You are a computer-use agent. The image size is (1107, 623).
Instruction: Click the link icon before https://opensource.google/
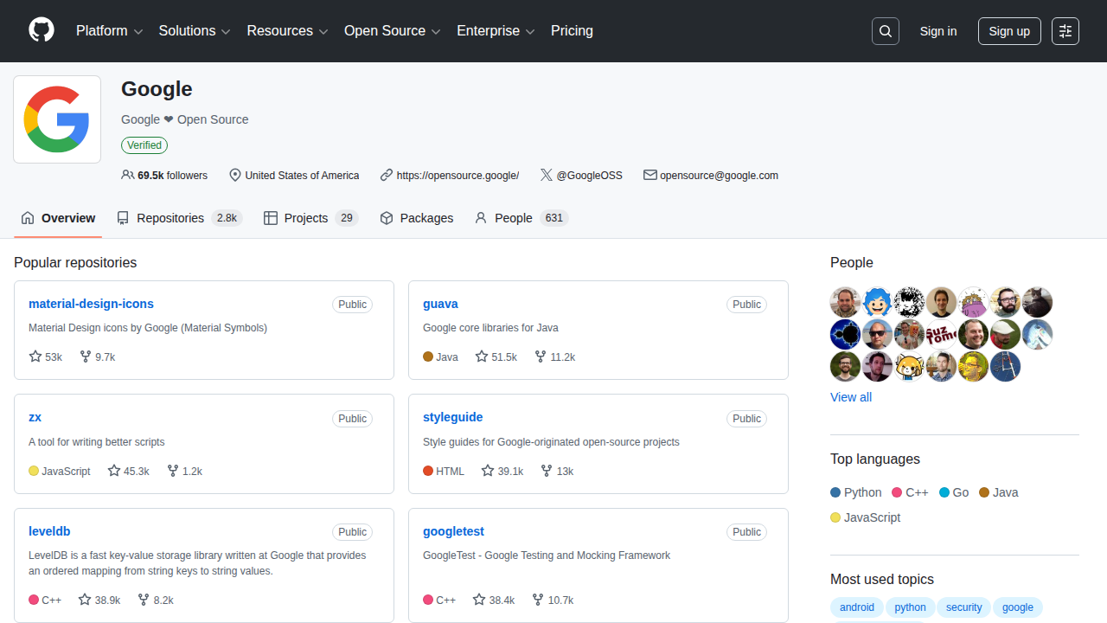click(x=386, y=175)
